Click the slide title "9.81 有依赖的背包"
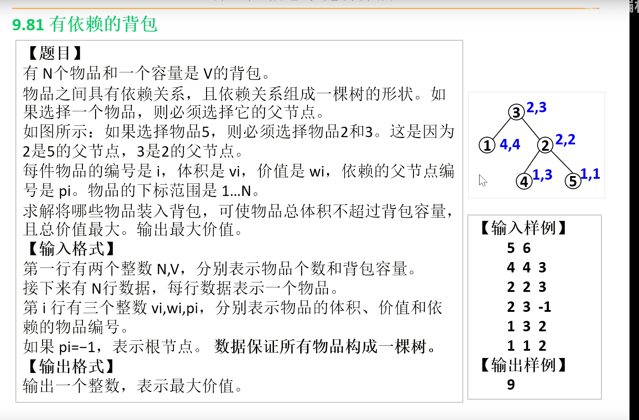 pyautogui.click(x=85, y=24)
